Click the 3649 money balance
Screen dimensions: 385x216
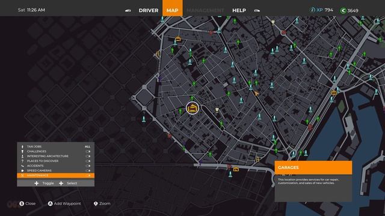pos(353,11)
